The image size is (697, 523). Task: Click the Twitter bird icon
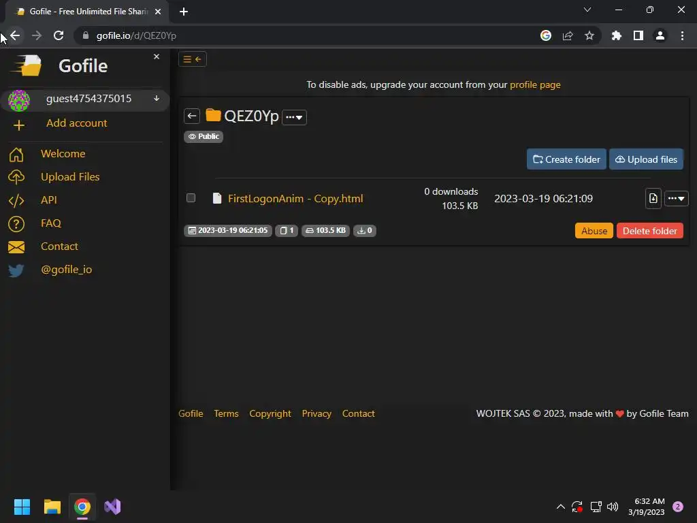tap(16, 270)
